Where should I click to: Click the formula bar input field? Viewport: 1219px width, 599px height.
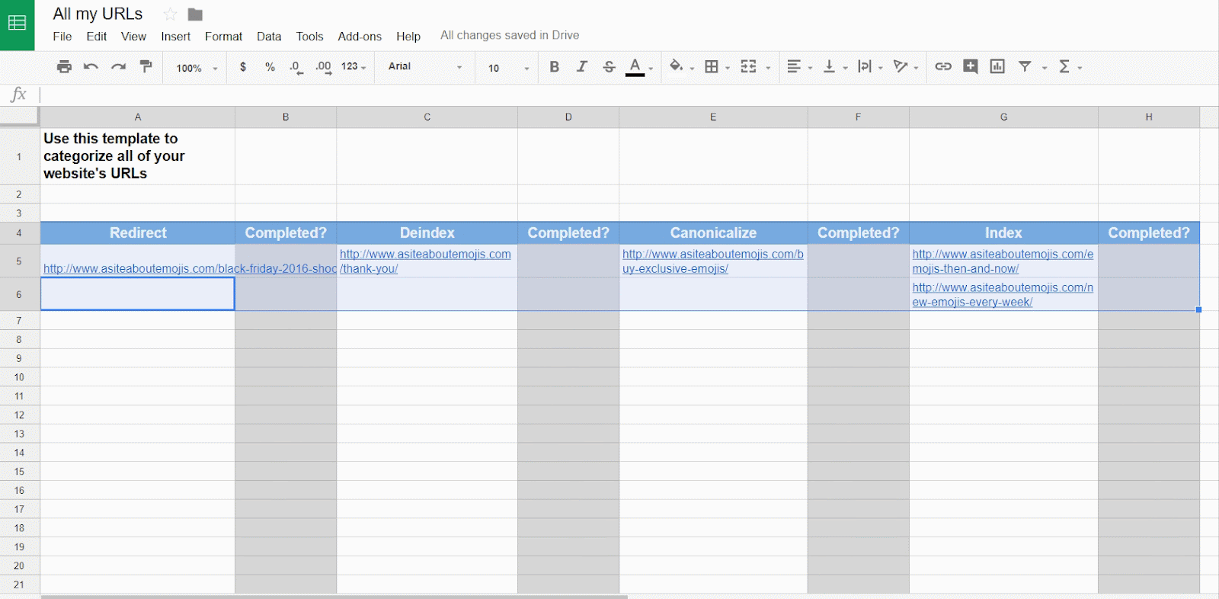pyautogui.click(x=609, y=94)
